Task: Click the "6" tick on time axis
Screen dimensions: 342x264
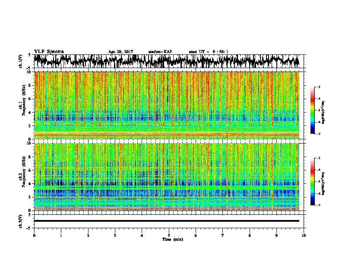Action: (196, 236)
